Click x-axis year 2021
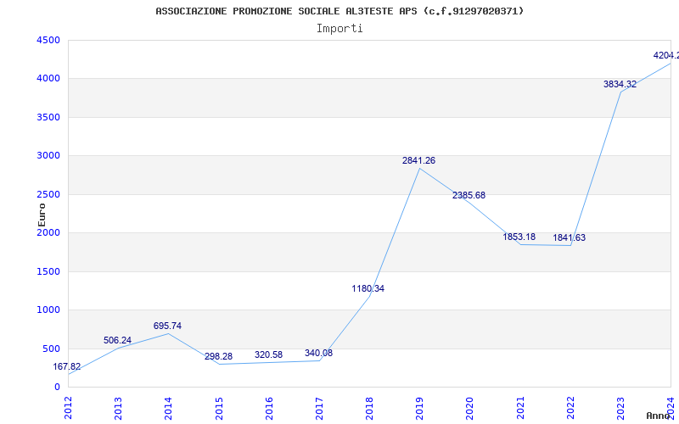 (520, 408)
